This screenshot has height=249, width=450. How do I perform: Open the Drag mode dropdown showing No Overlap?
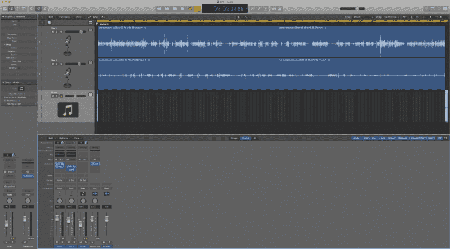click(x=391, y=17)
